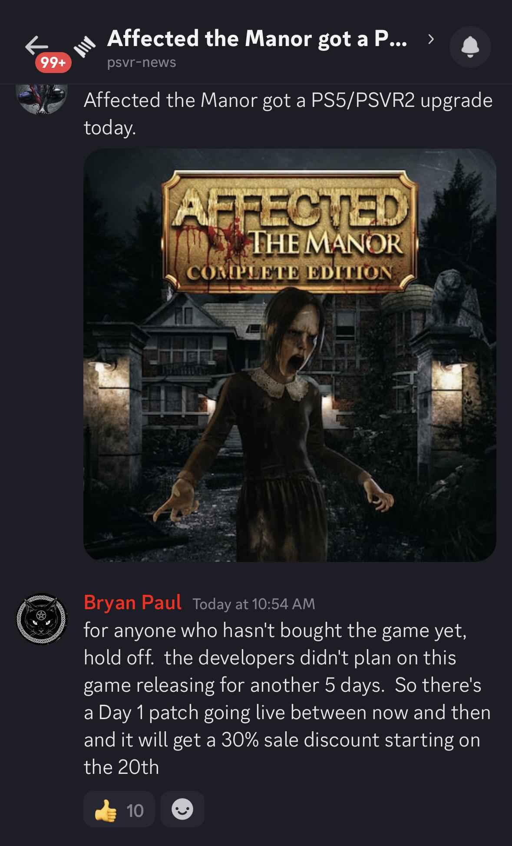Open Bryan Paul's black cat avatar
512x846 pixels.
(x=42, y=619)
